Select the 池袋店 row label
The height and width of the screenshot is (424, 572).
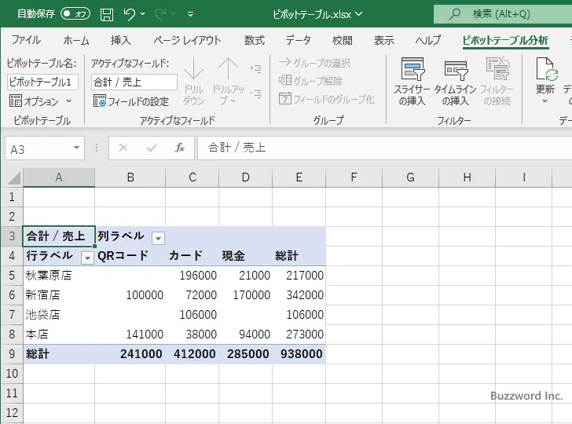(59, 315)
